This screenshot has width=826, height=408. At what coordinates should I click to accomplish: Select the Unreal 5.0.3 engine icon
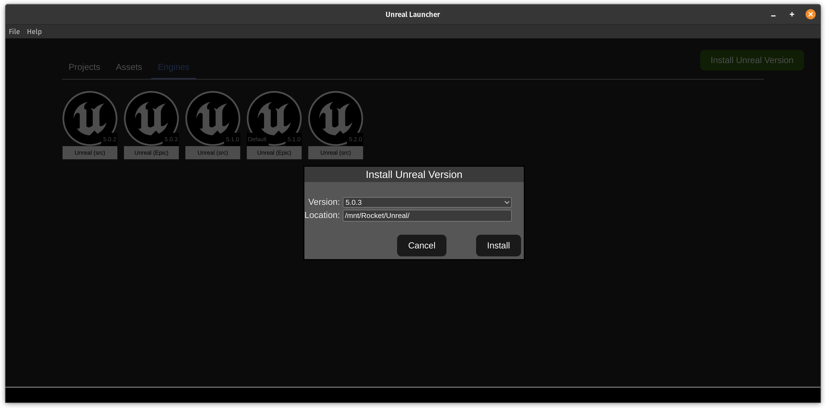[151, 118]
